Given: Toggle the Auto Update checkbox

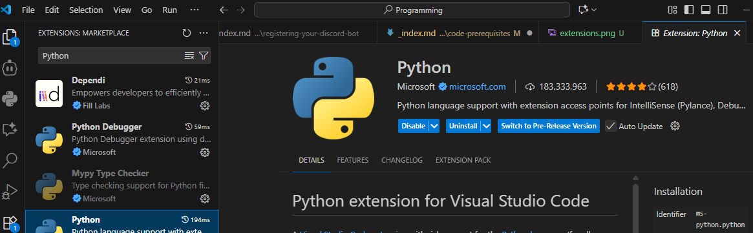Looking at the screenshot, I should [x=610, y=126].
